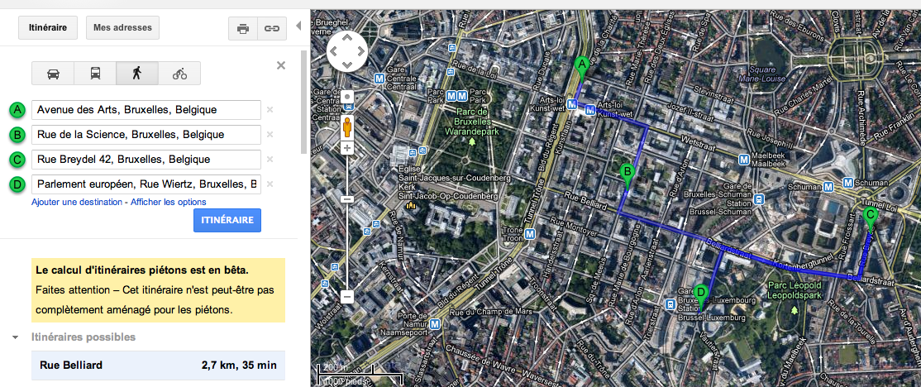Image resolution: width=921 pixels, height=387 pixels.
Task: Click the green D marker beside address field
Action: (17, 184)
